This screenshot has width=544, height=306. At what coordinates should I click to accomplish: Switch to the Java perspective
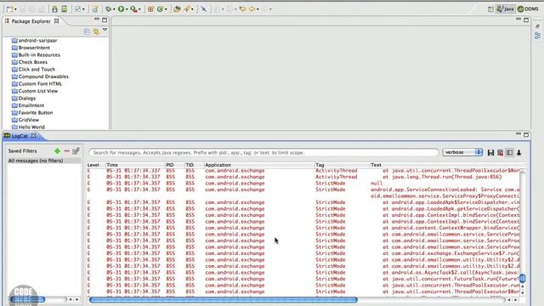click(x=505, y=9)
